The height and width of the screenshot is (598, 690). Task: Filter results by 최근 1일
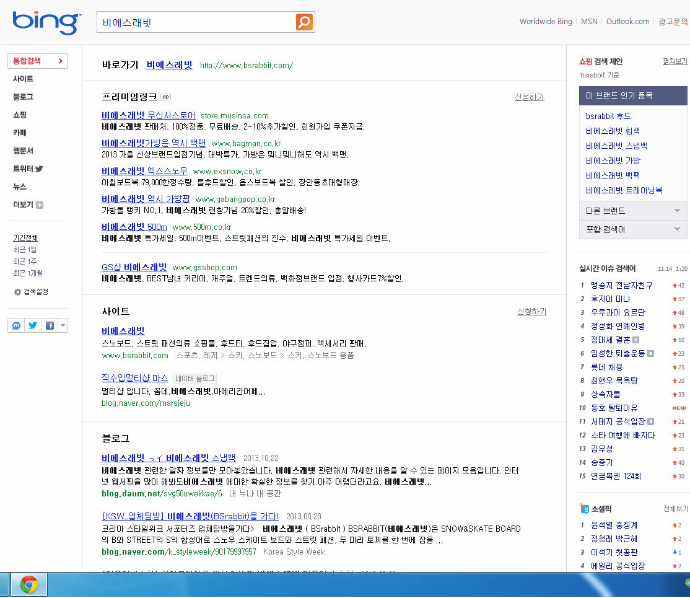25,250
